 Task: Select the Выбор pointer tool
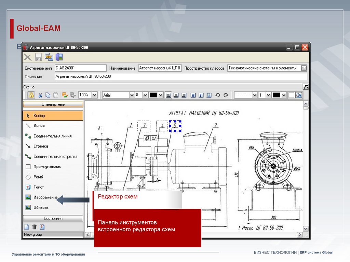click(x=53, y=116)
